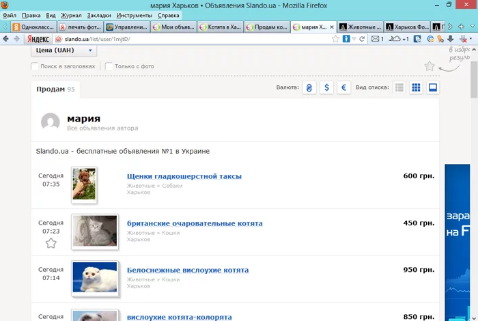Star the британские очаровательные котята listing
The width and height of the screenshot is (478, 321).
pyautogui.click(x=51, y=242)
